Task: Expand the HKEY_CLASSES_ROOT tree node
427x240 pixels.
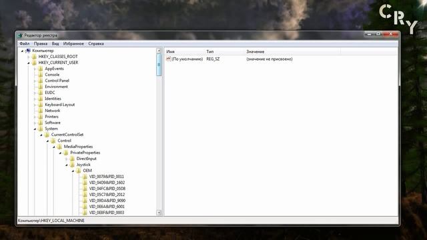Action: coord(29,57)
